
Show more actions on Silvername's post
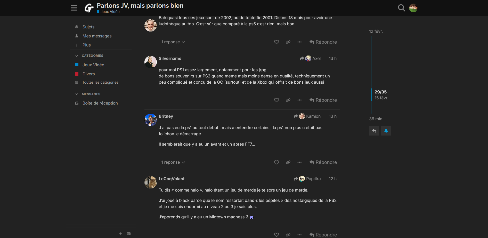click(299, 100)
